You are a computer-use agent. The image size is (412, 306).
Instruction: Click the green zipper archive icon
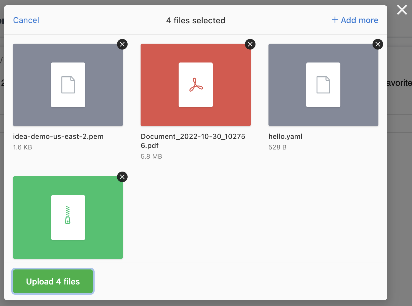tap(68, 215)
